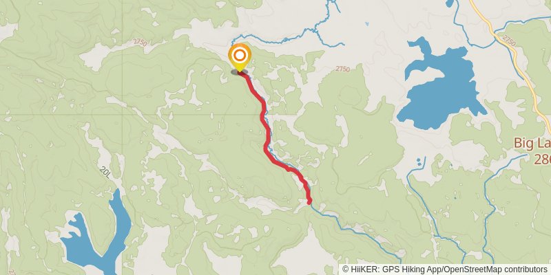Viewport: 551px width, 275px height.
Task: Click the southern endpoint of the red trail
Action: (309, 202)
